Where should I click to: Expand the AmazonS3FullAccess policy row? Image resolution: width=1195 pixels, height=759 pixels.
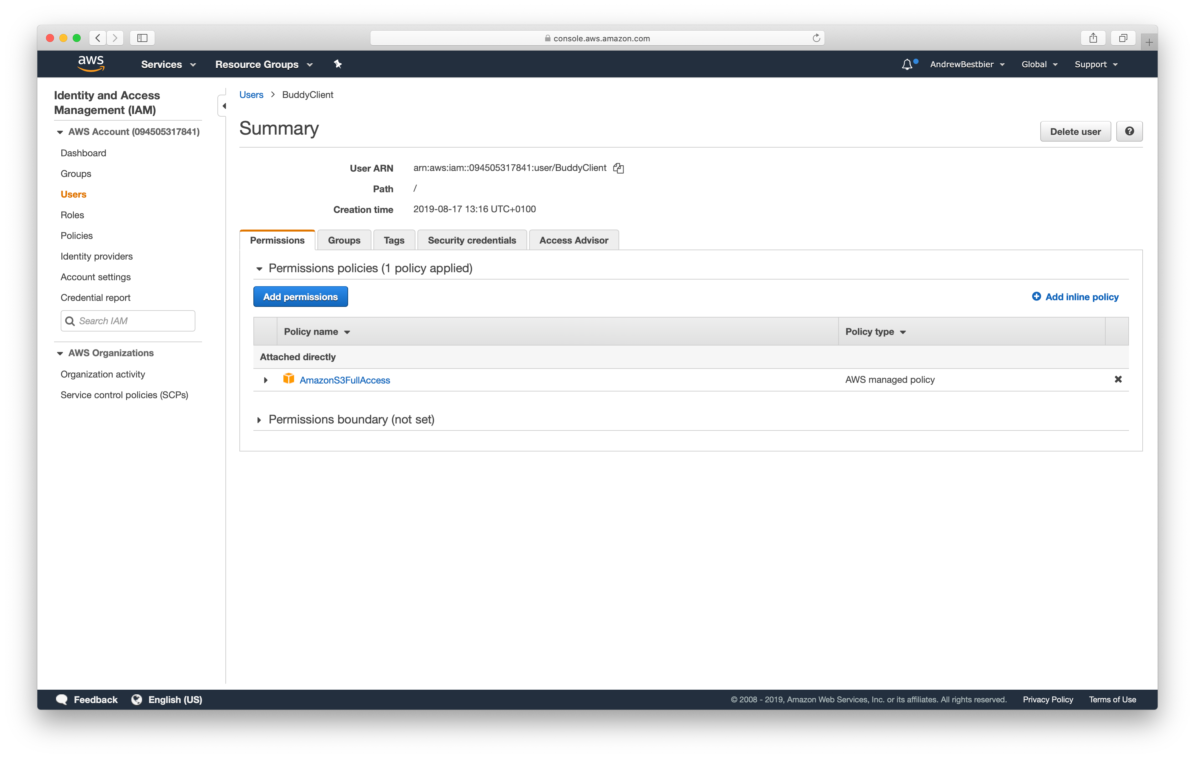pyautogui.click(x=265, y=380)
